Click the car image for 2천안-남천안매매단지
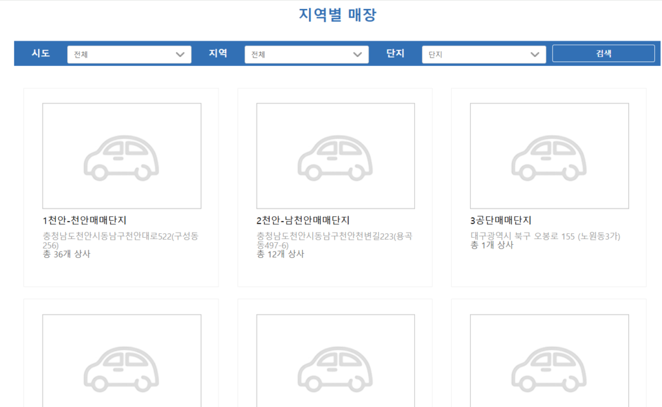This screenshot has width=662, height=407. (x=336, y=156)
